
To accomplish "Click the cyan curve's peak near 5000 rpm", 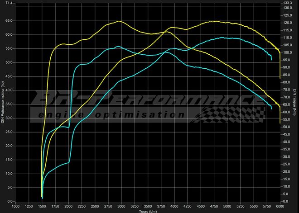I will click(222, 38).
